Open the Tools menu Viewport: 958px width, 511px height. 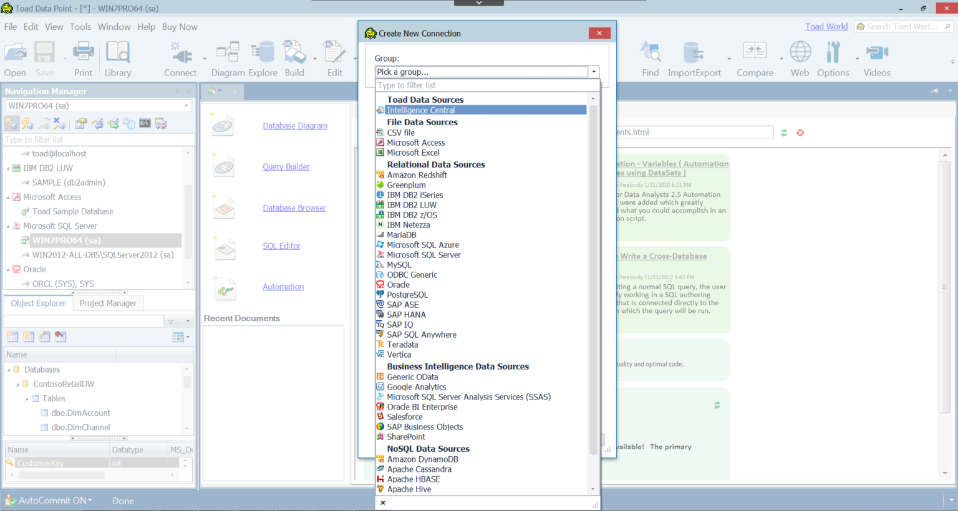click(x=82, y=27)
